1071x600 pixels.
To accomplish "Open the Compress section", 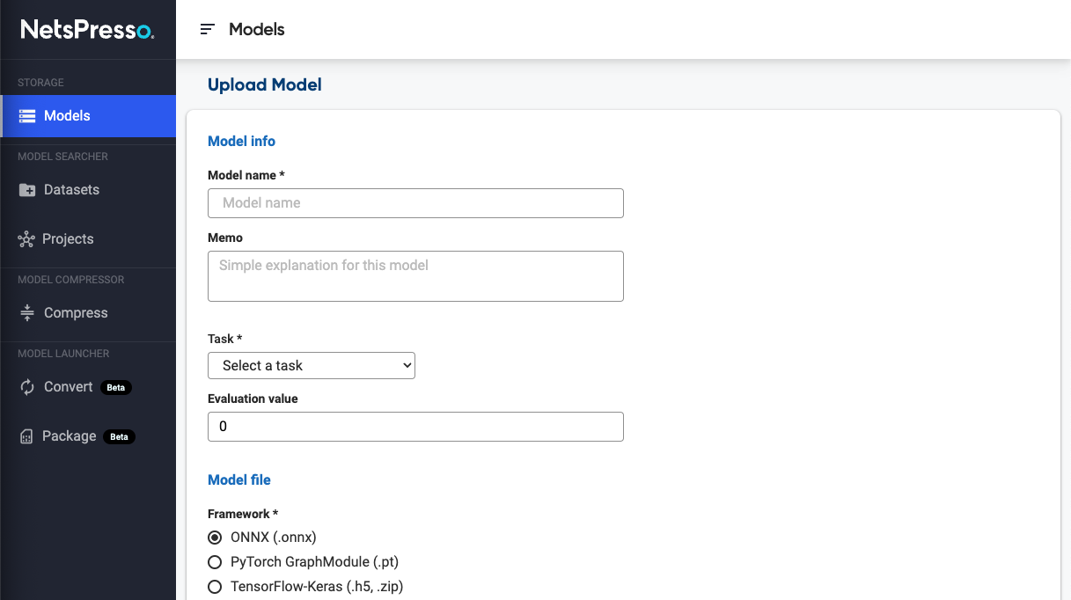I will pyautogui.click(x=88, y=313).
